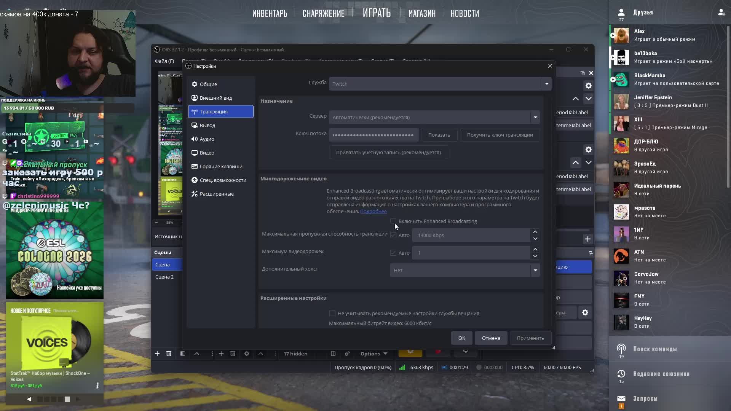
Task: Go to previous store carousel item
Action: coord(29,399)
